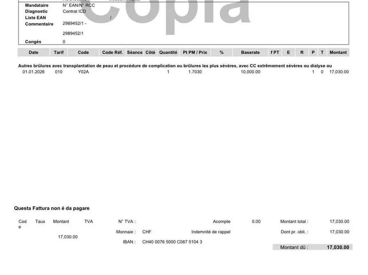Click the date 01.01.2026 in the row
368x275 pixels.
(x=34, y=72)
